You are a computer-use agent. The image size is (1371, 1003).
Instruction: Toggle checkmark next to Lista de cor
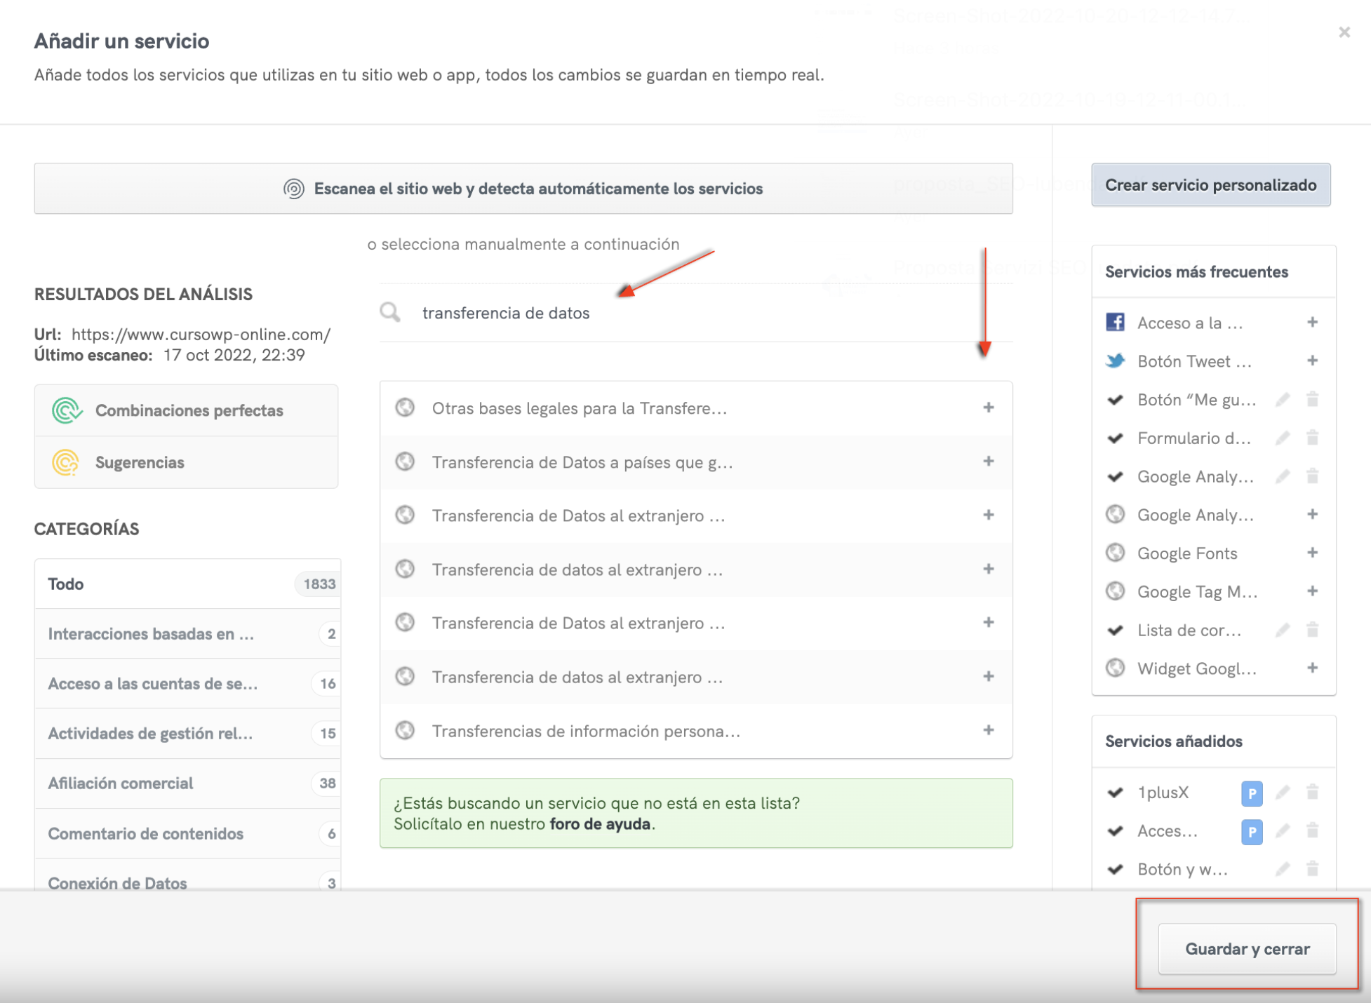click(x=1115, y=630)
